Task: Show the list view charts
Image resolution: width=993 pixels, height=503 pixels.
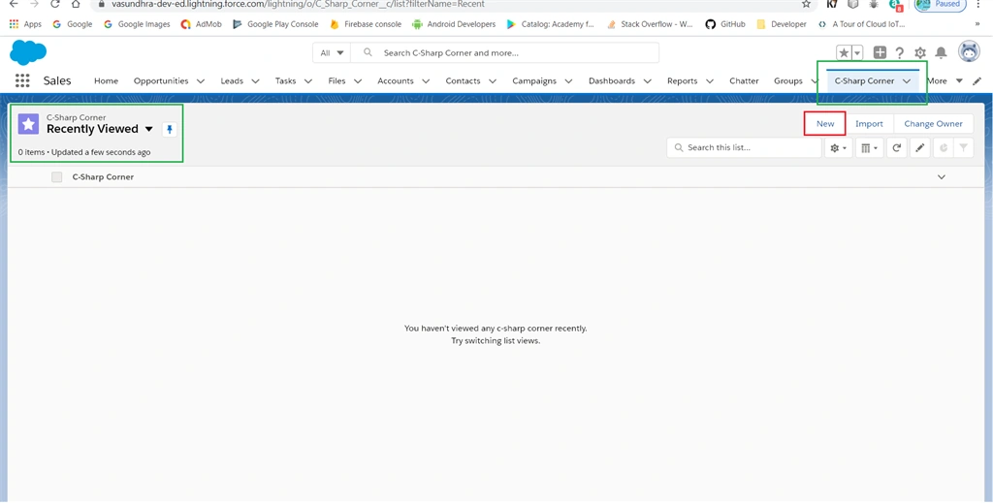Action: pos(944,147)
